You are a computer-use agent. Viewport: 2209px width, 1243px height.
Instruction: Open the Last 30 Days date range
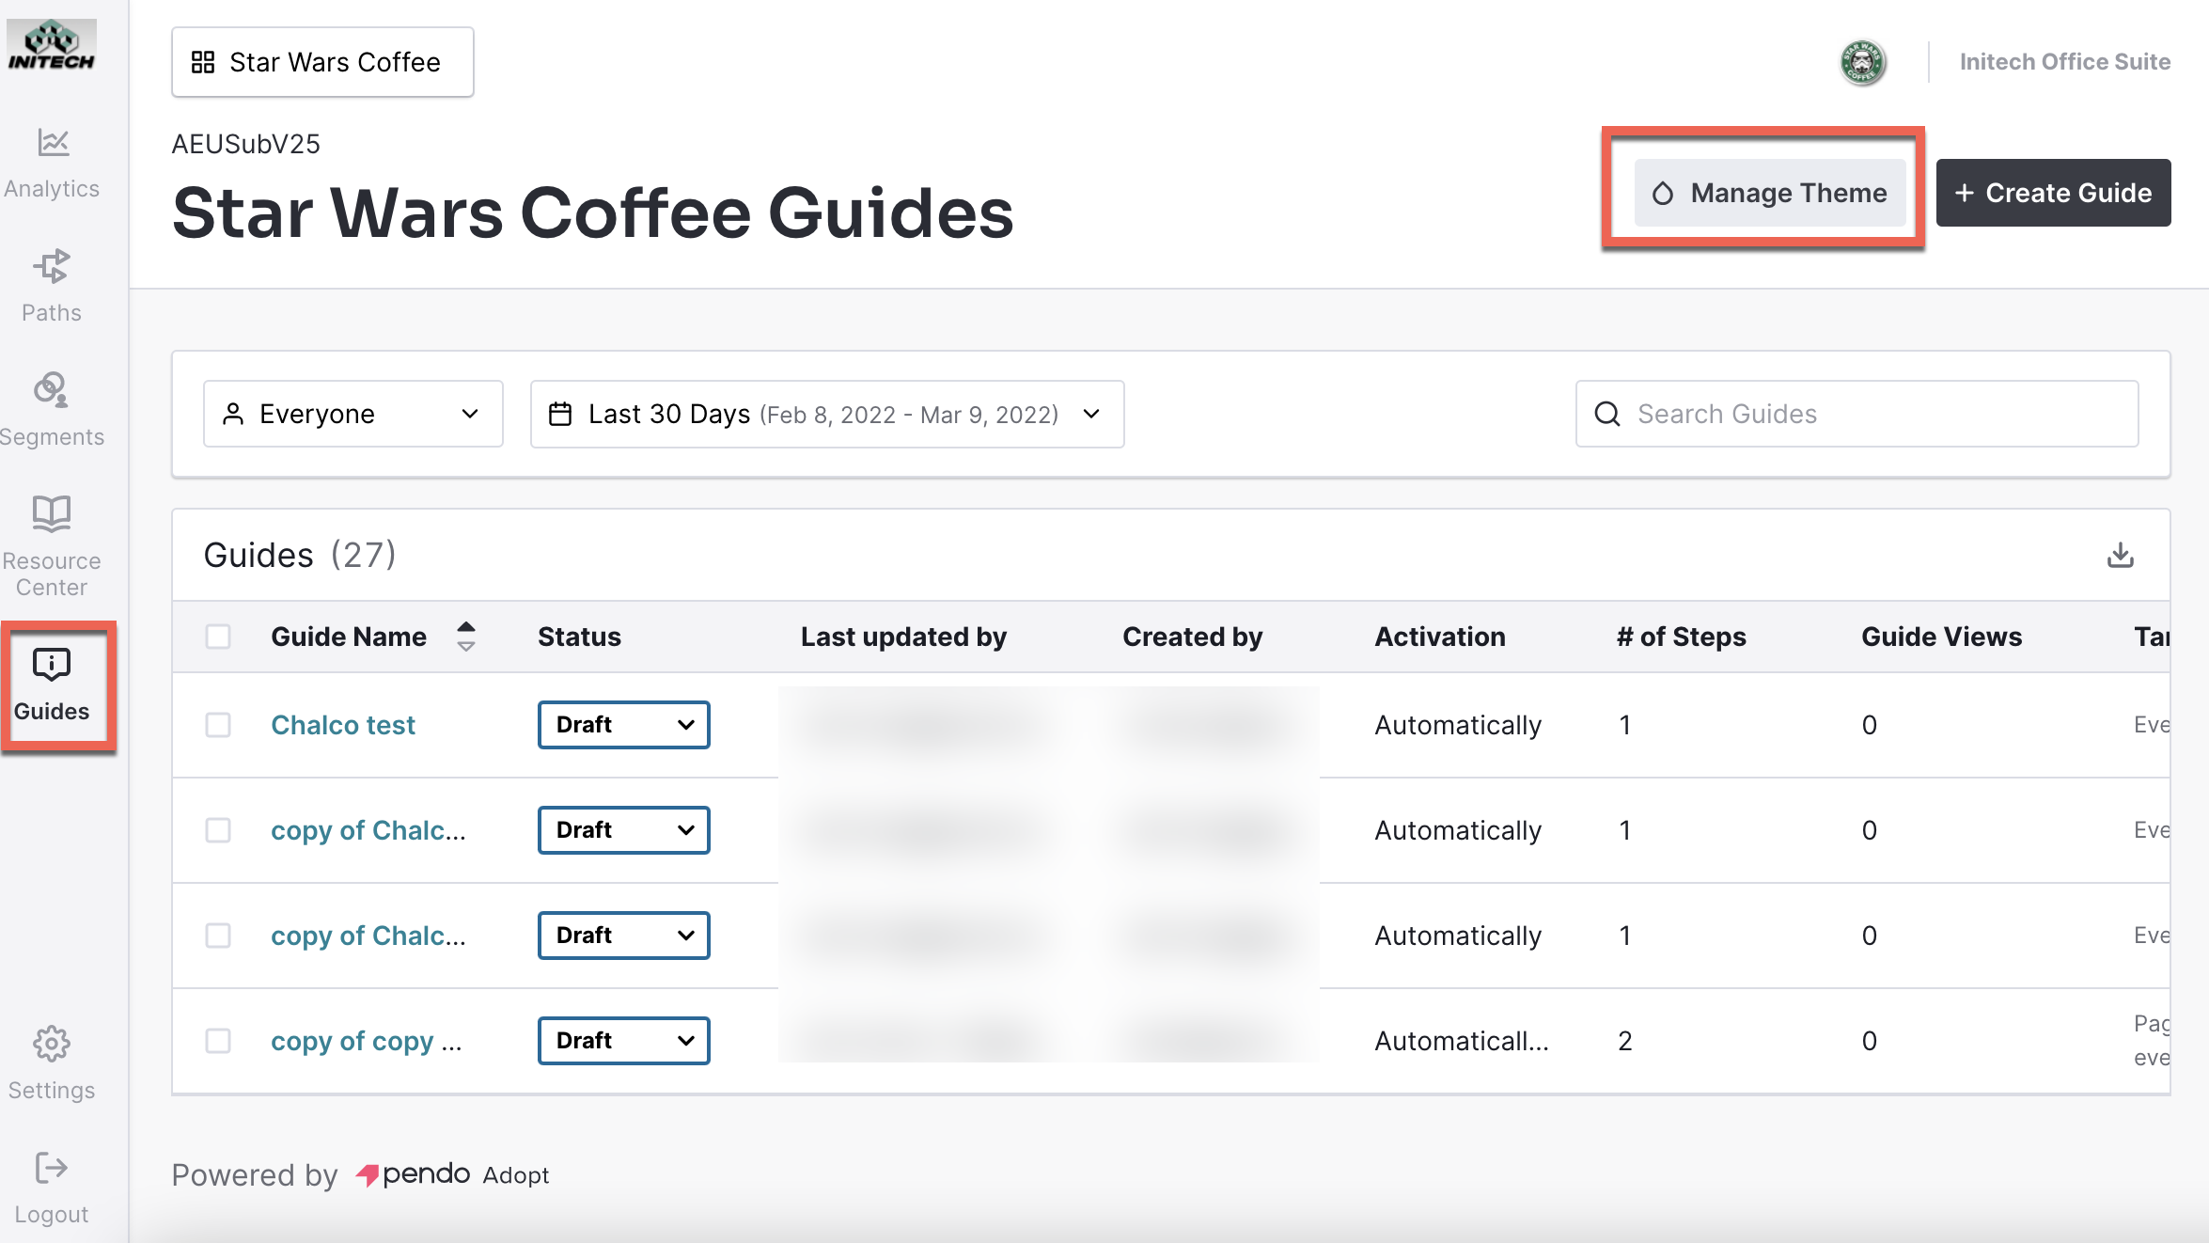827,414
